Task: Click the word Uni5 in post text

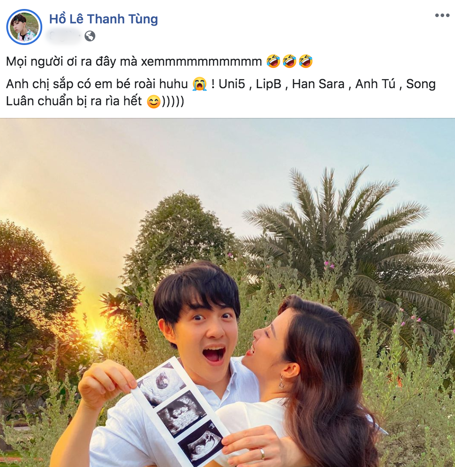Action: point(232,84)
